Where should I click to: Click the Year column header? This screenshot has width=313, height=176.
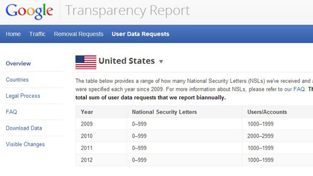[x=87, y=112]
